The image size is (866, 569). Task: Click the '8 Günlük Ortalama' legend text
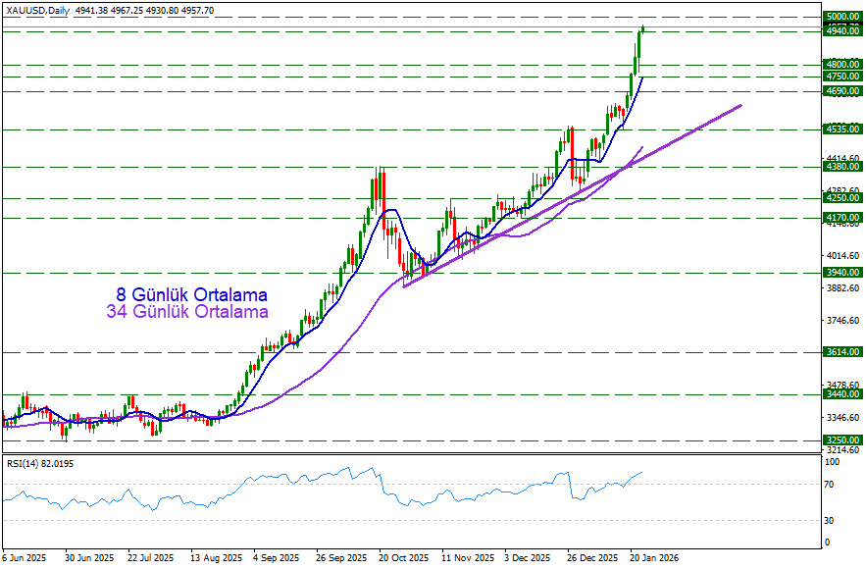pyautogui.click(x=191, y=294)
